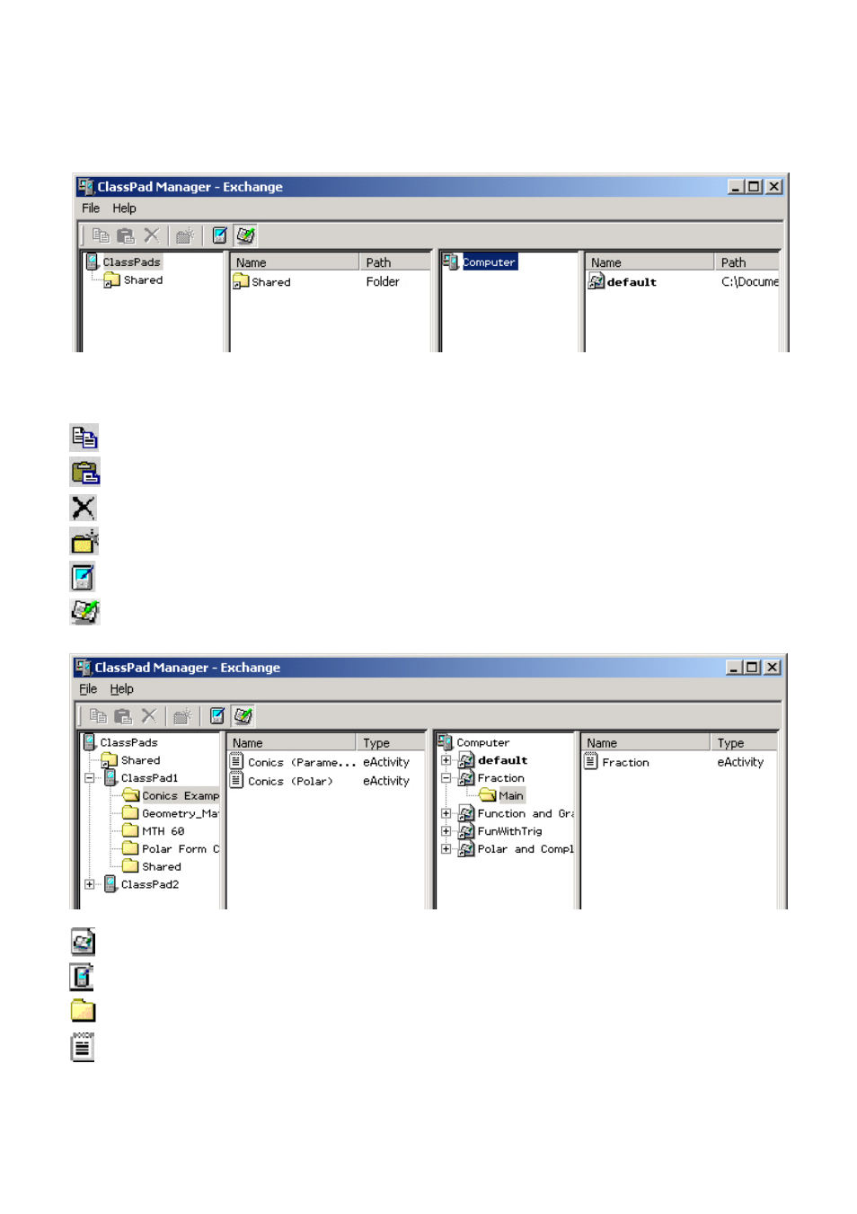
Task: Click Name header above the default row
Action: [650, 262]
